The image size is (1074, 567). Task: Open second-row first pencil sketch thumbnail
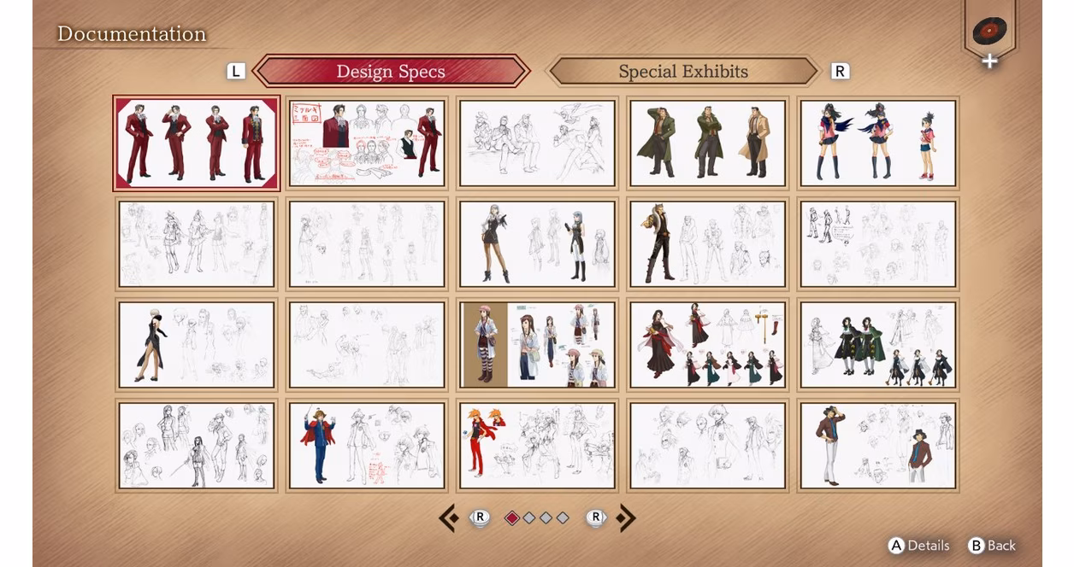pyautogui.click(x=197, y=244)
